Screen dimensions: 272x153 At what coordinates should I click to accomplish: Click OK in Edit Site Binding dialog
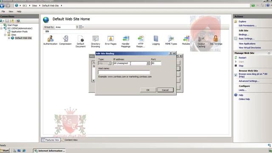148,90
